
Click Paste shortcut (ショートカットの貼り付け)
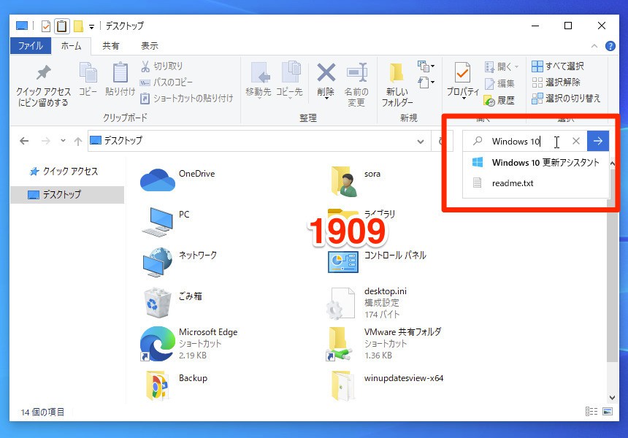point(186,99)
